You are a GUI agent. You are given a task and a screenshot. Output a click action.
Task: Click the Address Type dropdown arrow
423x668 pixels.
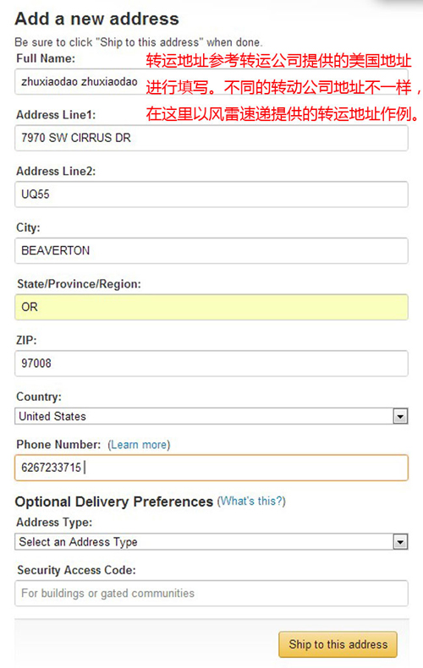pos(400,542)
